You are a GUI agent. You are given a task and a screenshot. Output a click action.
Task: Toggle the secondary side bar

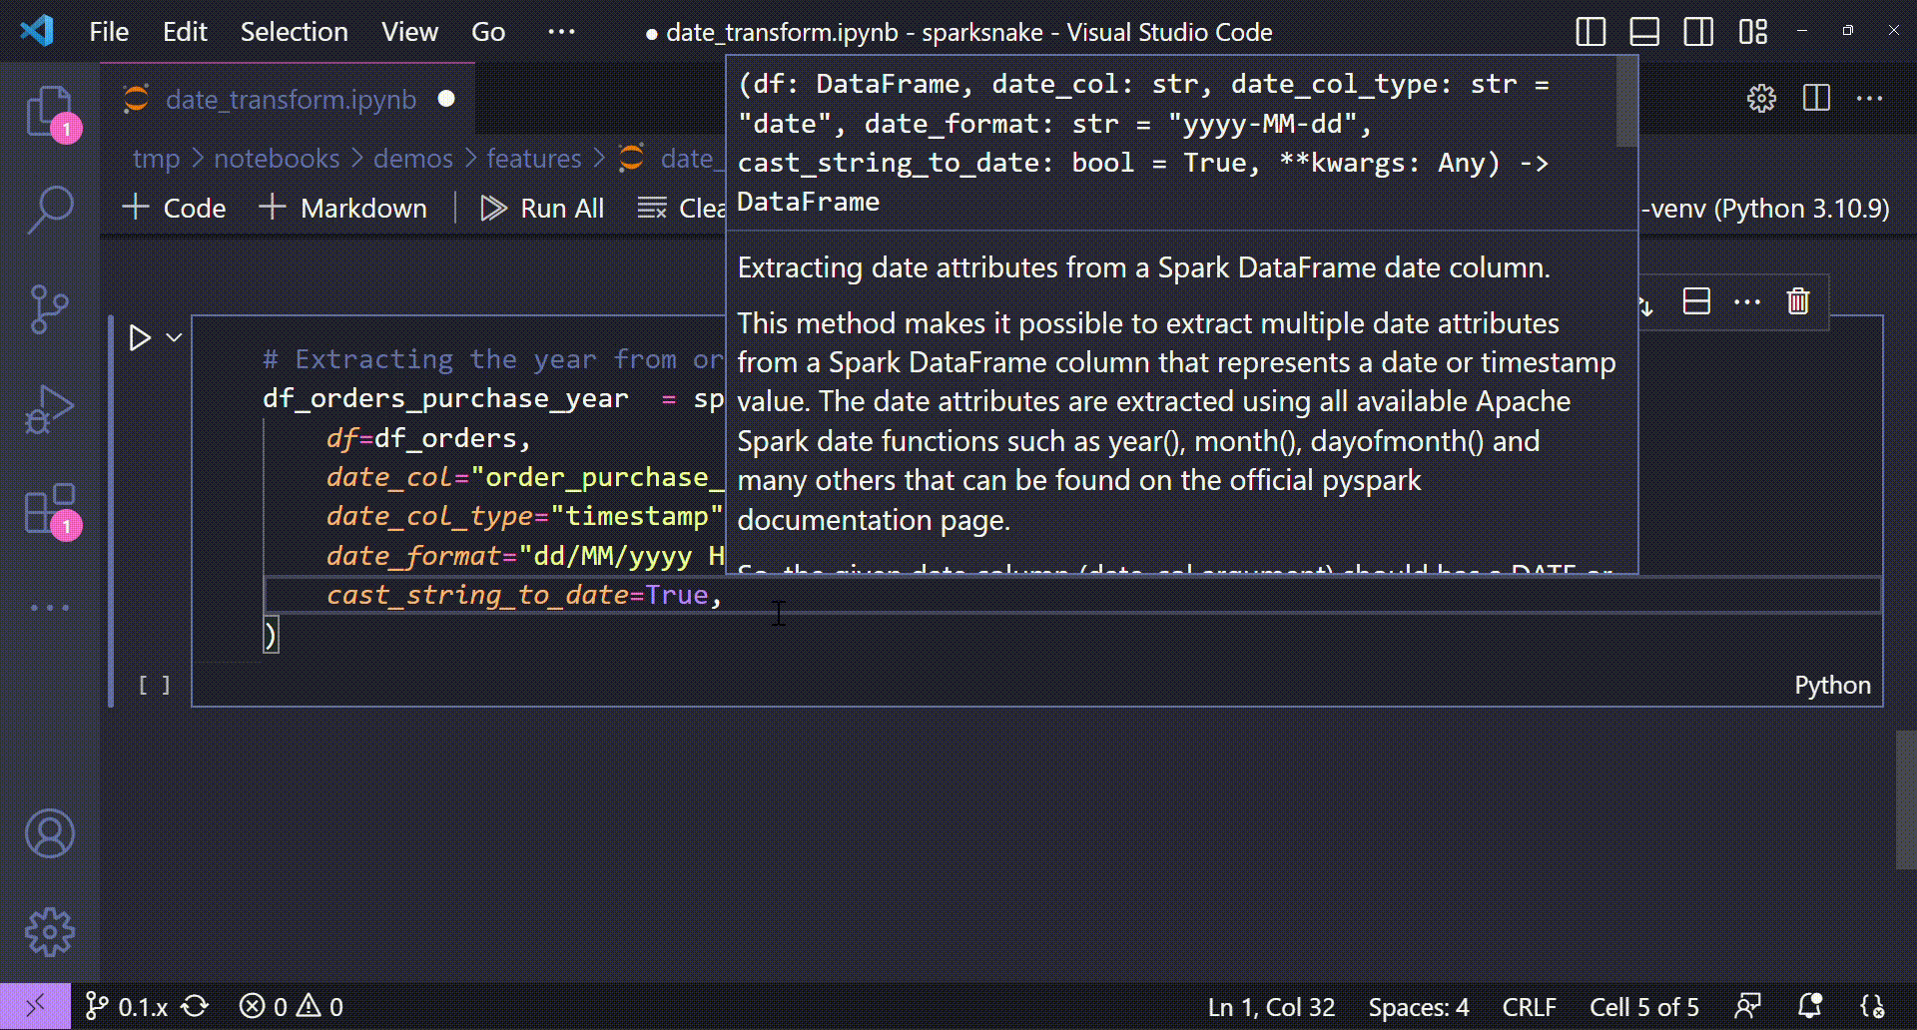1698,32
